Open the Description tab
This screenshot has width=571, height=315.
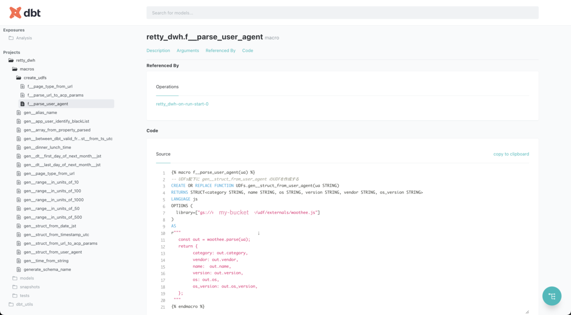click(158, 50)
